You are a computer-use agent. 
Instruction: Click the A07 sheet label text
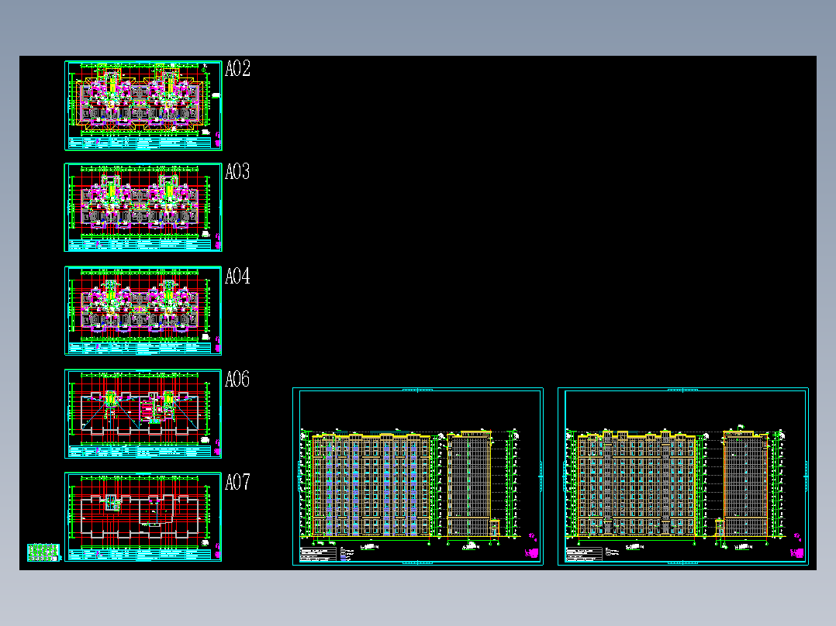pos(238,482)
